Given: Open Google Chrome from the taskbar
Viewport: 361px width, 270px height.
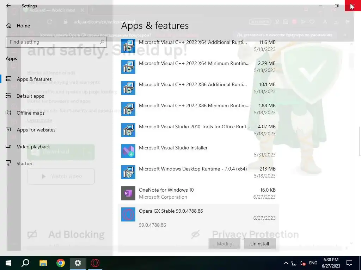Looking at the screenshot, I should coord(61,263).
